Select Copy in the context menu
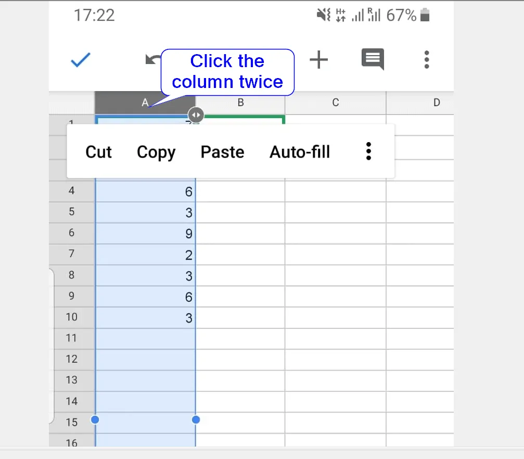This screenshot has width=524, height=459. click(x=156, y=153)
